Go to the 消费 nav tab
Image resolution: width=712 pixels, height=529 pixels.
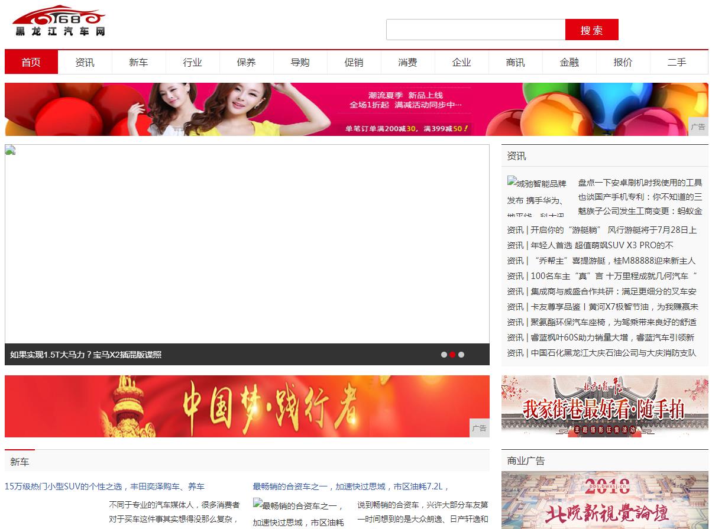(408, 62)
